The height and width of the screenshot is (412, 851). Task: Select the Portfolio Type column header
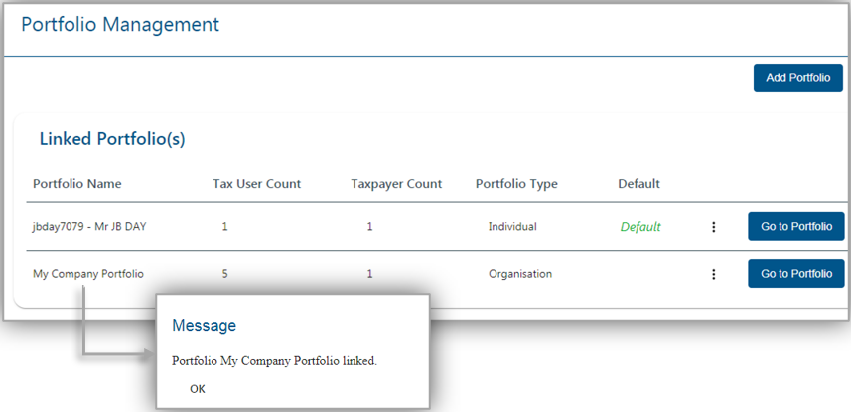pos(516,184)
